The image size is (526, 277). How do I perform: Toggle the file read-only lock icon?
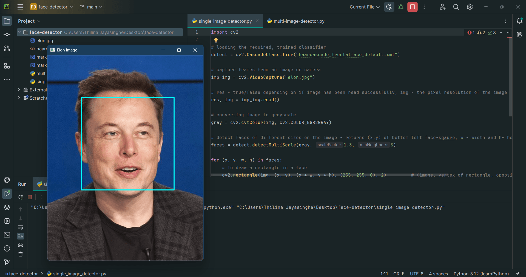click(518, 274)
